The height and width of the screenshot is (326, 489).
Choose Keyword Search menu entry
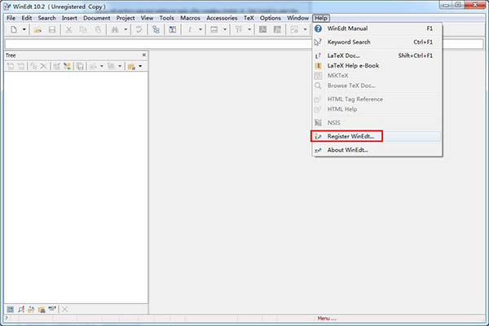click(x=377, y=42)
